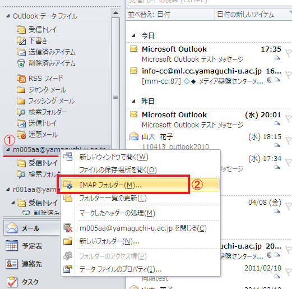Click the 送信済みアイテム folder icon
292x289 pixels.
pyautogui.click(x=21, y=52)
